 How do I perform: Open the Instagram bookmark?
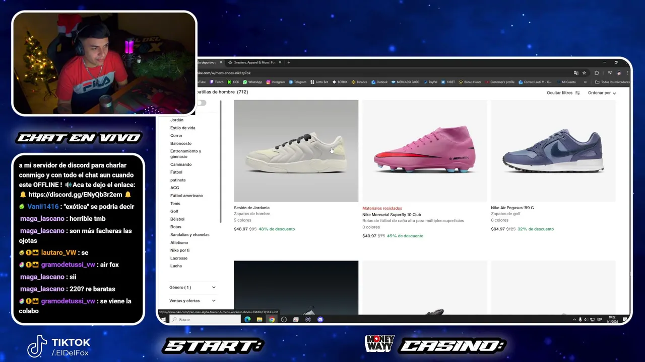pos(275,82)
